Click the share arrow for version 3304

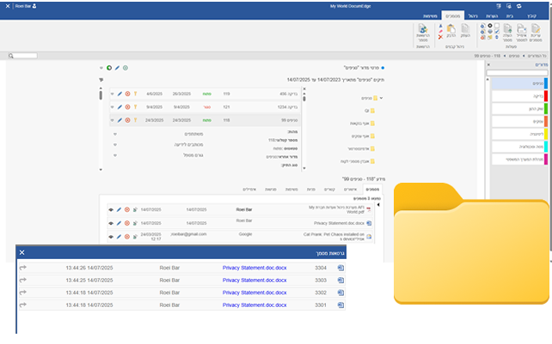click(x=23, y=268)
